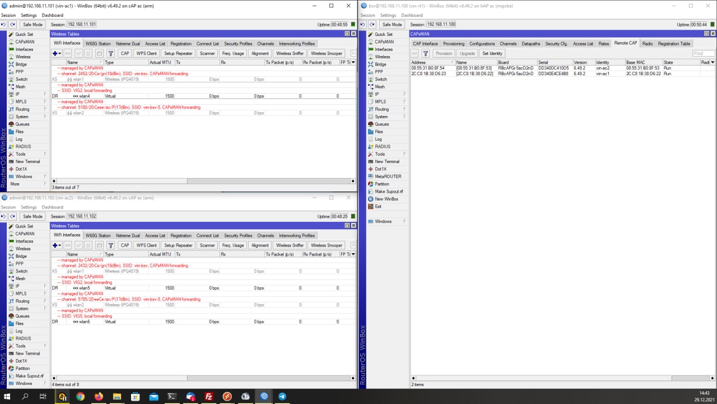
Task: Expand the More submenu in vin-ac1 sidebar
Action: [45, 184]
